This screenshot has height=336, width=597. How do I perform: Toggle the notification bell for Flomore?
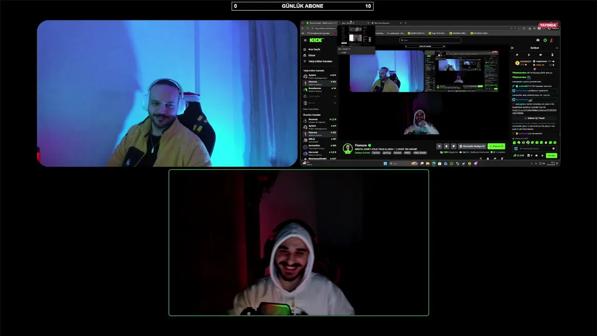(446, 146)
